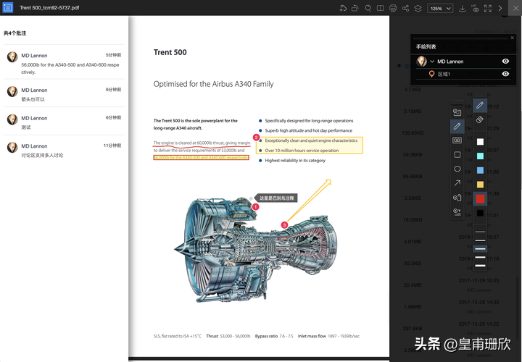Click the rotate page icon

pyautogui.click(x=355, y=8)
